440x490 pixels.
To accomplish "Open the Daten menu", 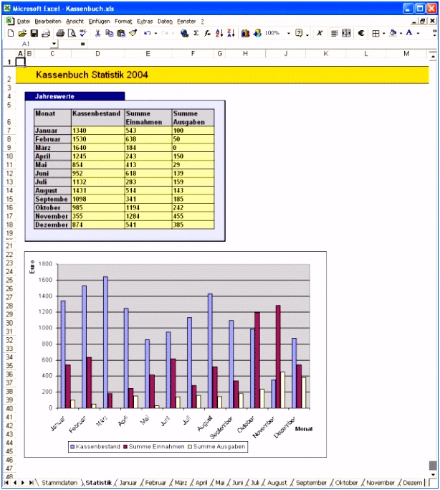I will pyautogui.click(x=165, y=22).
